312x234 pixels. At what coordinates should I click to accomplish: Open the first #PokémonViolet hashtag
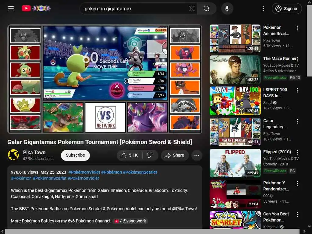84,172
